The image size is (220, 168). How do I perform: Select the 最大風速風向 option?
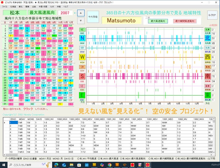(x=157, y=21)
